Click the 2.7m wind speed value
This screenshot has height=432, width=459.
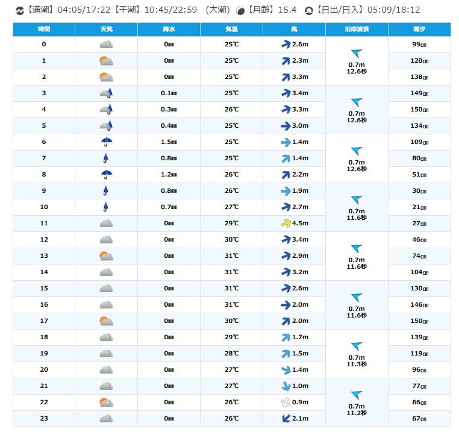tap(301, 207)
